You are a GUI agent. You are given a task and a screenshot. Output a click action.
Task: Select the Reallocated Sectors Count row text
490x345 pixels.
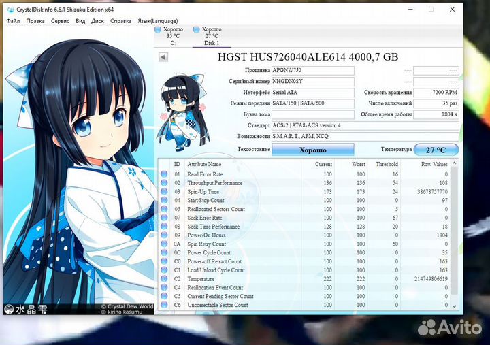pyautogui.click(x=216, y=209)
